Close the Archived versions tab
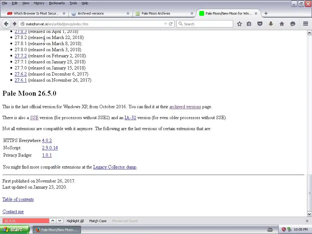The image size is (312, 234). pos(128,13)
